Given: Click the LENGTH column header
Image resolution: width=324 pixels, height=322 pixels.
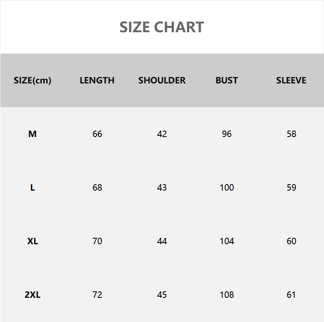Looking at the screenshot, I should [97, 80].
